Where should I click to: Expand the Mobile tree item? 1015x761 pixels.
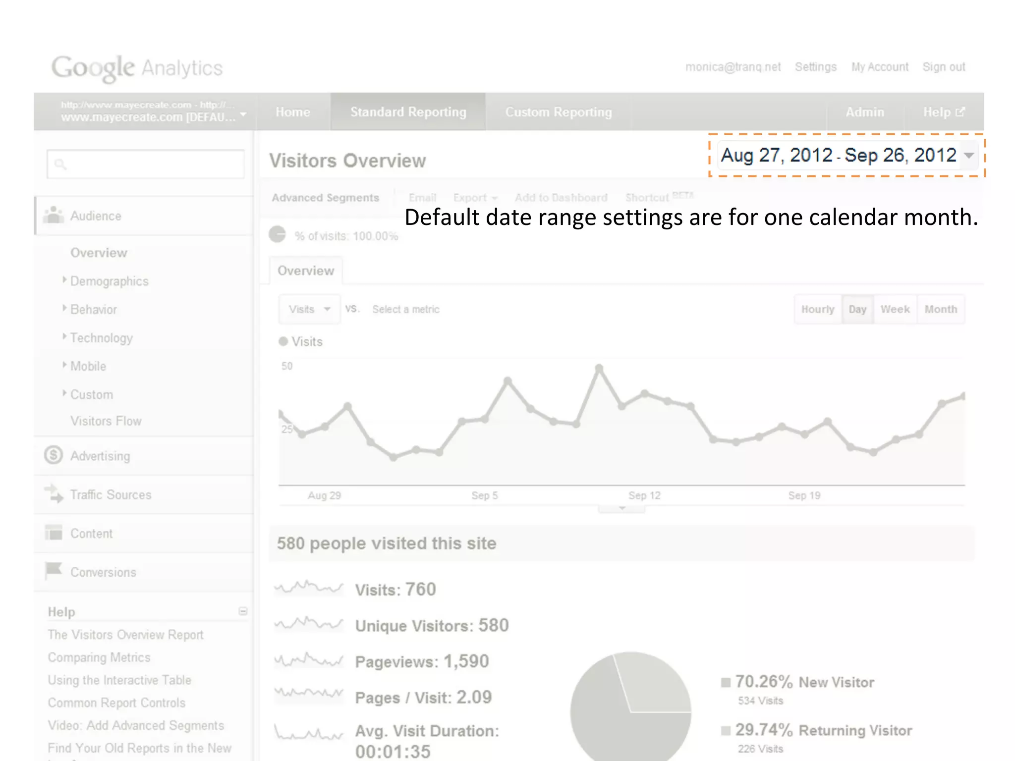[x=64, y=365]
